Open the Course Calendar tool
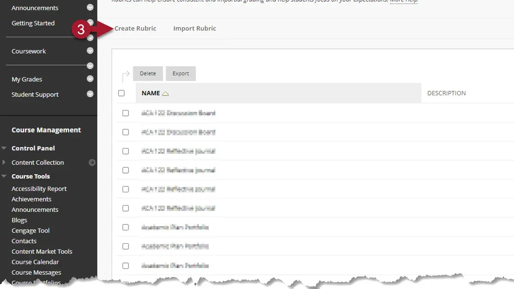Screen dimensions: 514x289 [x=35, y=262]
